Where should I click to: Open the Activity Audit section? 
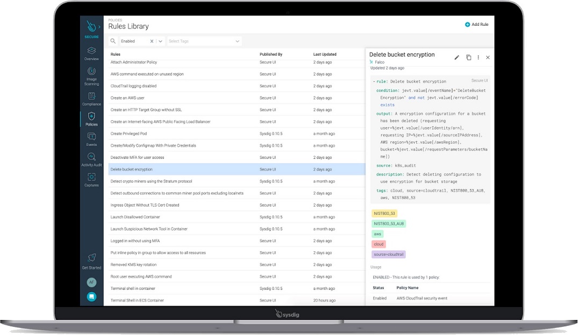pos(91,159)
